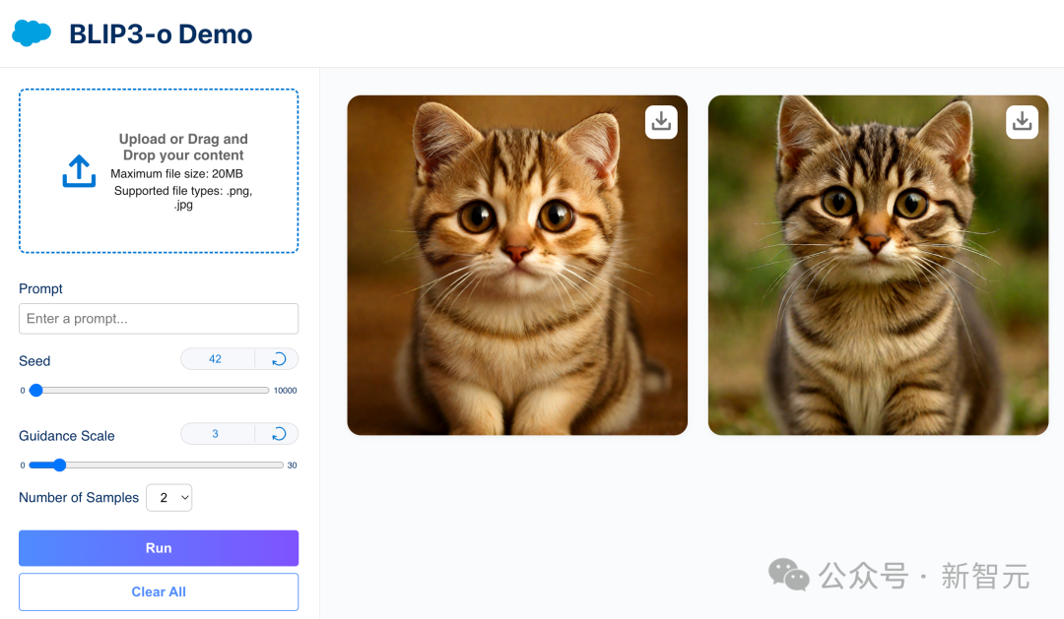The image size is (1064, 619).
Task: Click the Guidance Scale number box showing 3
Action: pyautogui.click(x=217, y=434)
